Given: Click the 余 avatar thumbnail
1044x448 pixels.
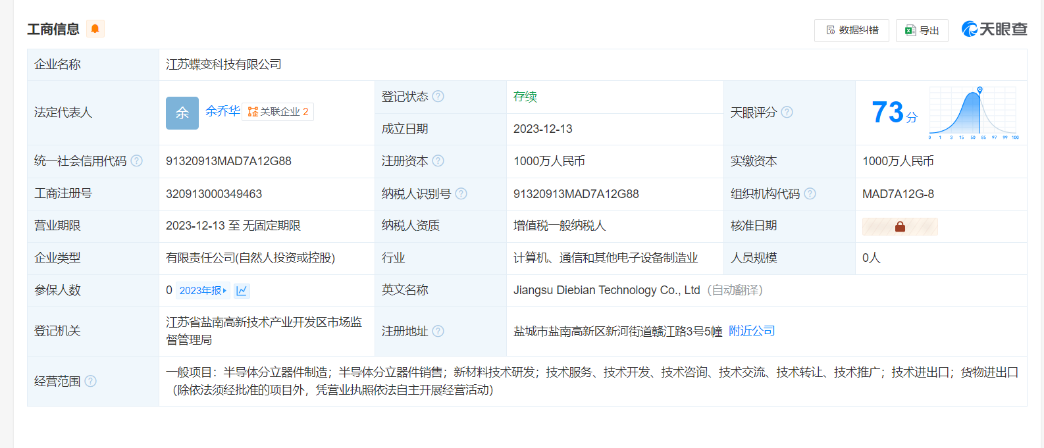Looking at the screenshot, I should click(182, 113).
